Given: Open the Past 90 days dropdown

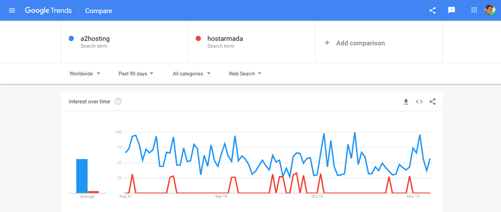Looking at the screenshot, I should (136, 73).
